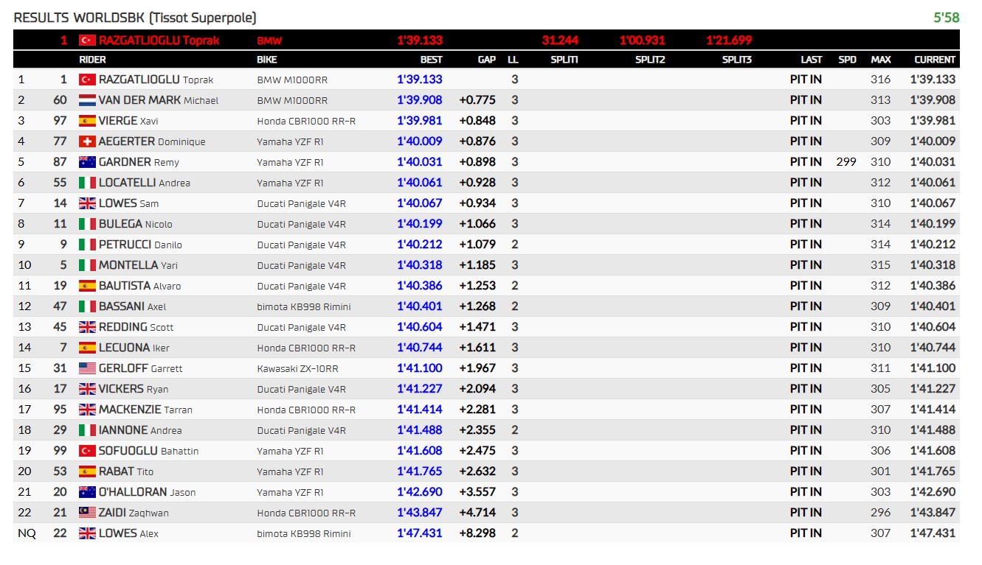Click the UK flag next to LOWES Alex

click(87, 533)
